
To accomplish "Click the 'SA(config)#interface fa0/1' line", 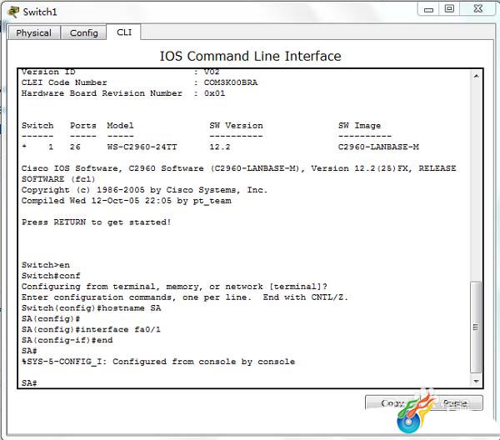I will tap(91, 329).
